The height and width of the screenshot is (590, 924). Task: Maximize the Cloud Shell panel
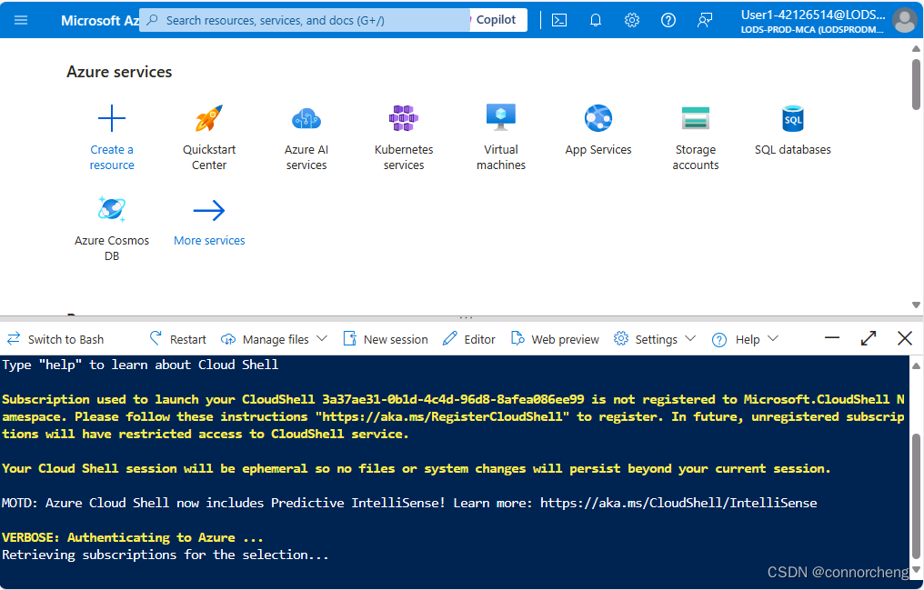(868, 338)
